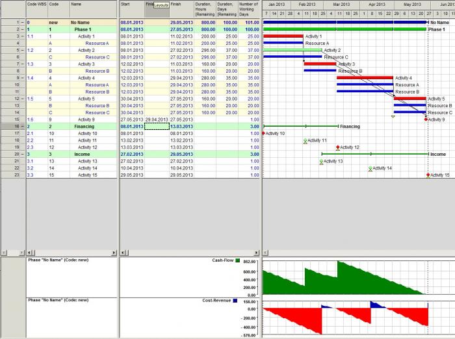Select WBS code 1.6 cell

(x=37, y=119)
